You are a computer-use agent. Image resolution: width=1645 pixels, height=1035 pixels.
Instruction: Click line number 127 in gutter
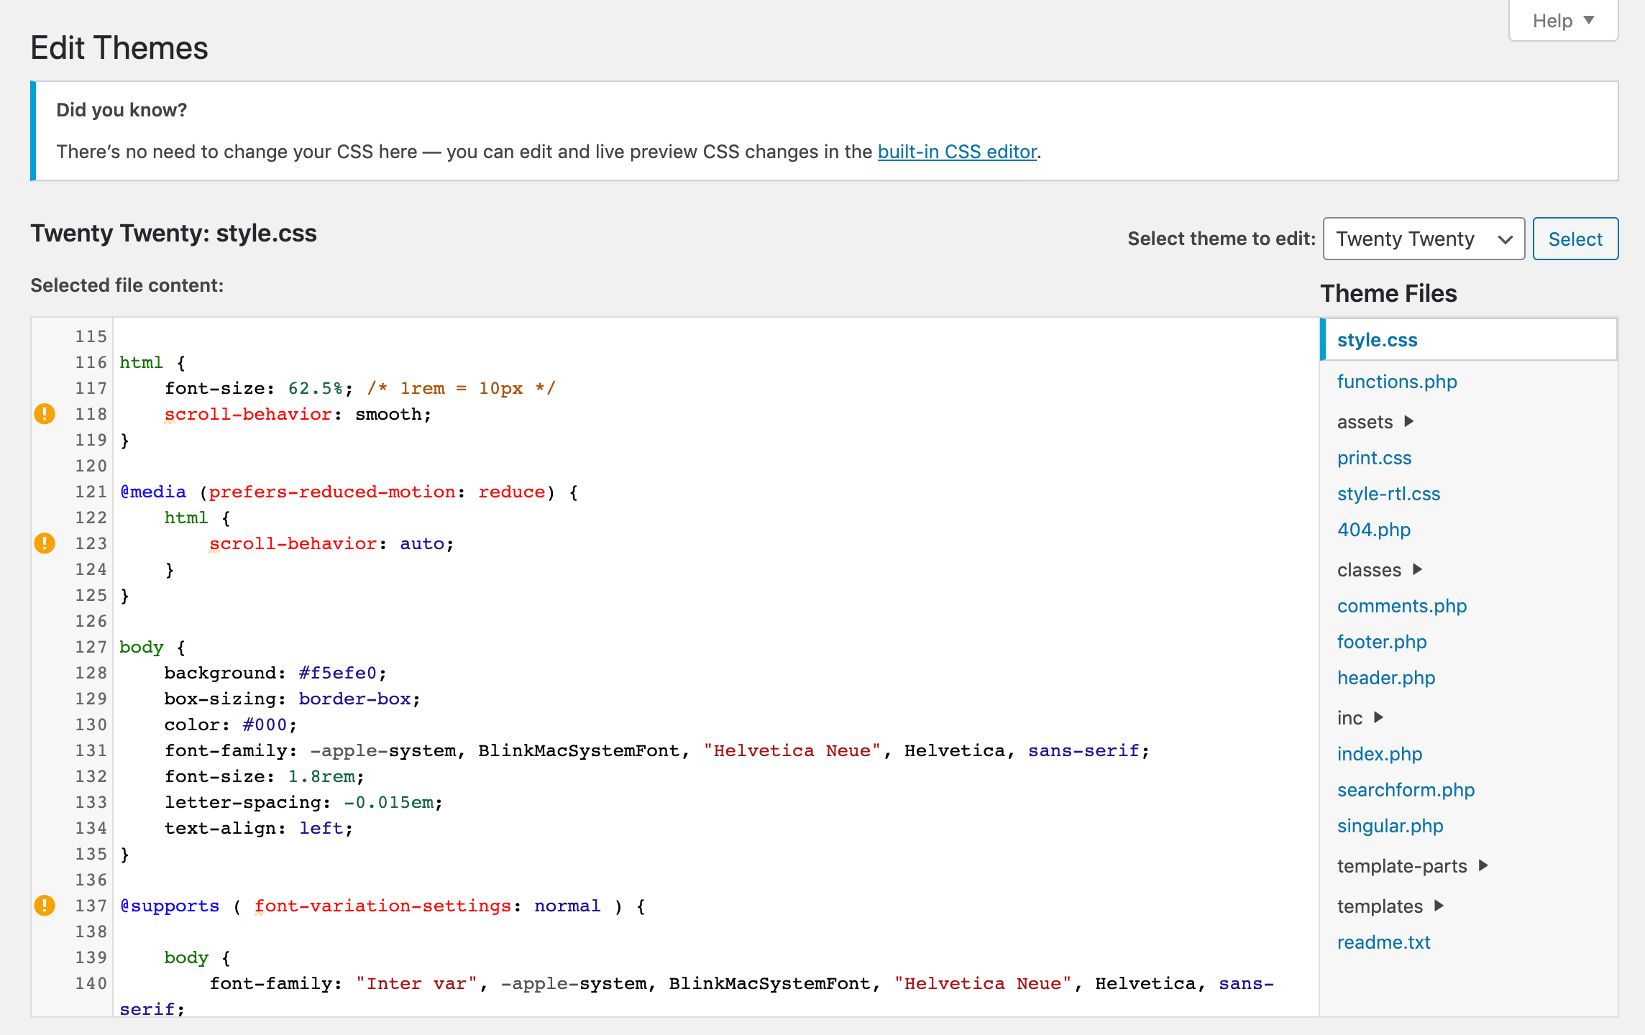[91, 647]
